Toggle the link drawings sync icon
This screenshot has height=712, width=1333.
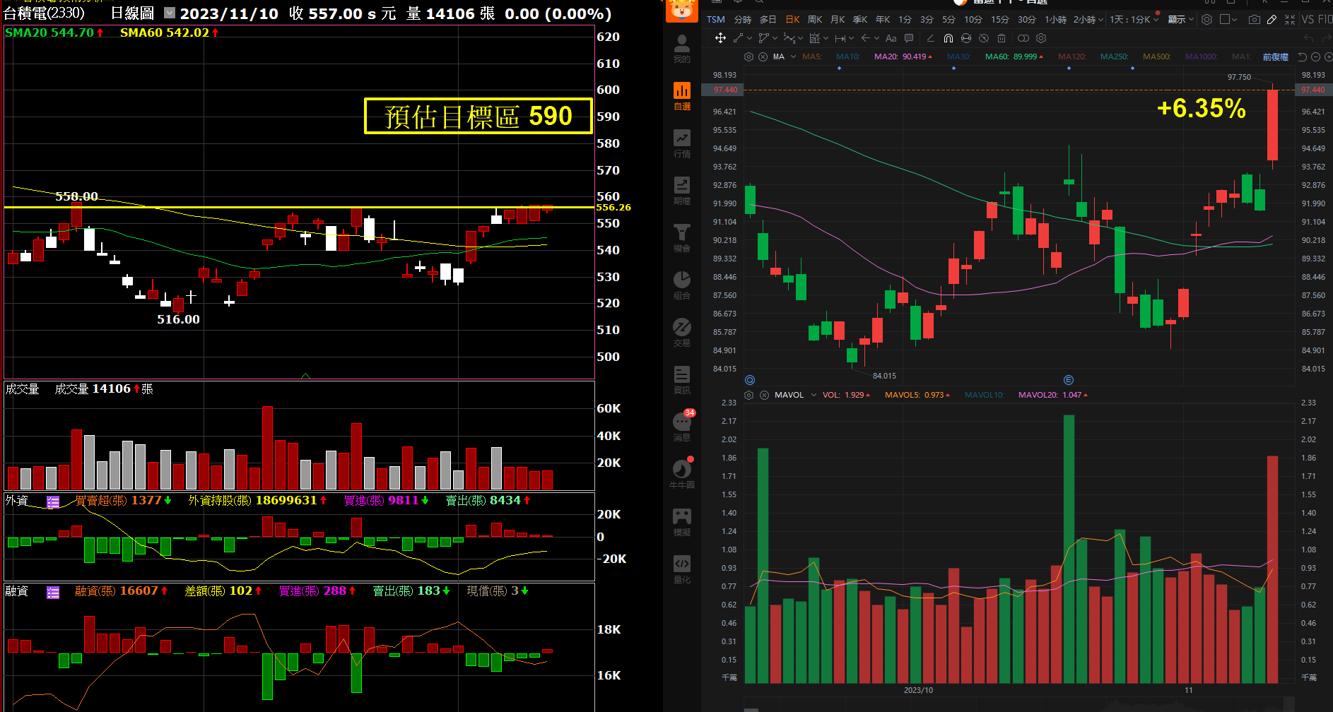[966, 38]
